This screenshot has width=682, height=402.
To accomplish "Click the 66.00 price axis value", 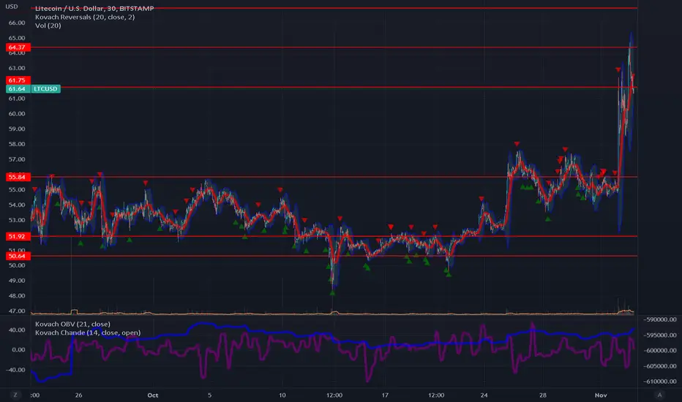I will (x=17, y=23).
